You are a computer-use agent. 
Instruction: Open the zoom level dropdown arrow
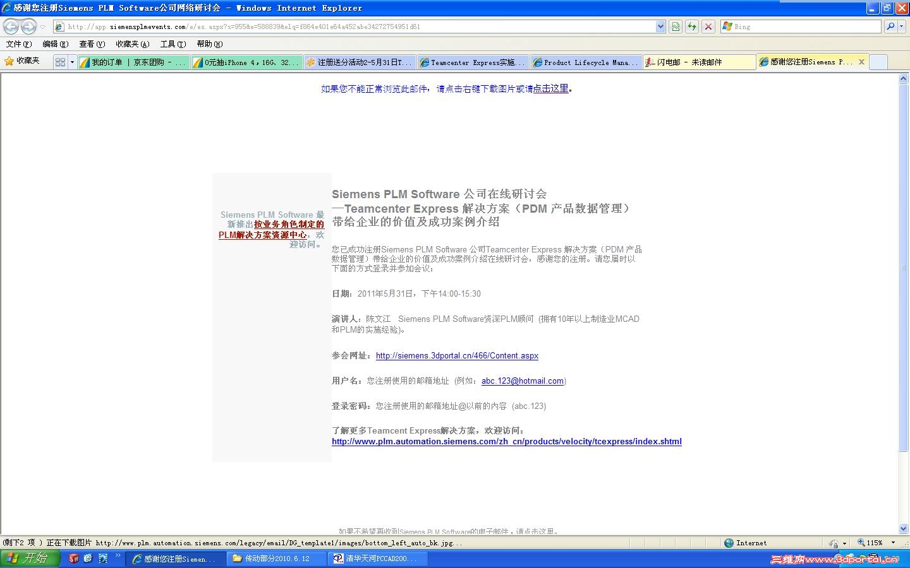tap(893, 543)
